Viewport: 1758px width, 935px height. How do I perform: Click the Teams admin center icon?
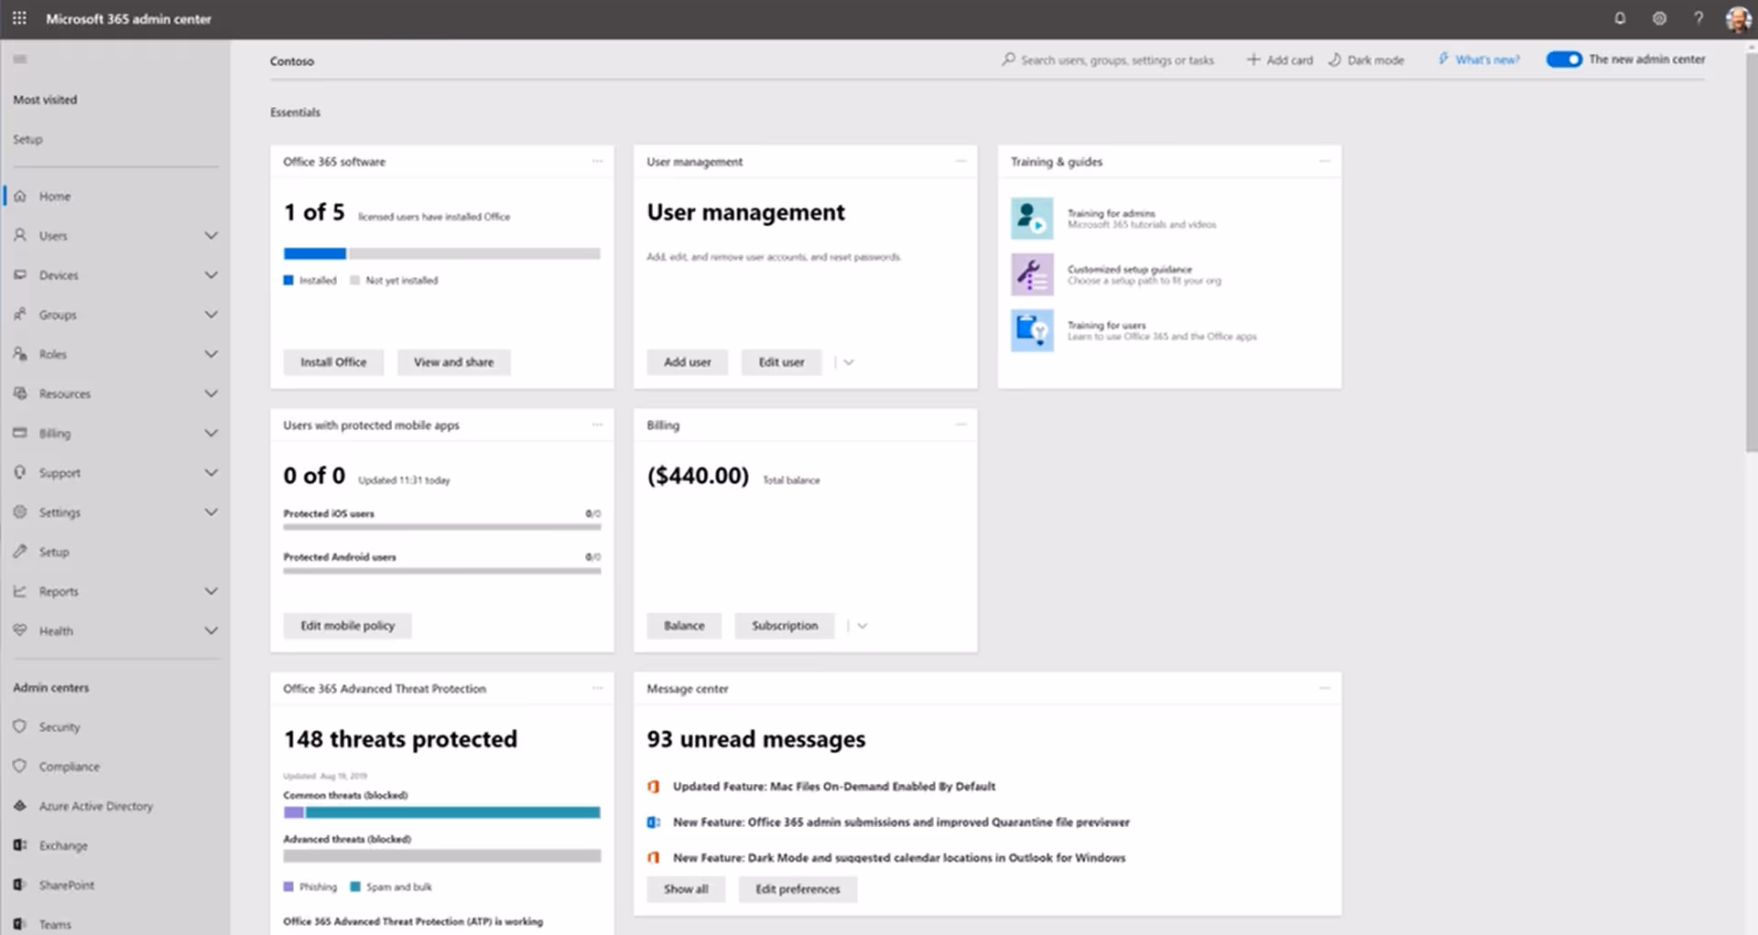point(20,924)
